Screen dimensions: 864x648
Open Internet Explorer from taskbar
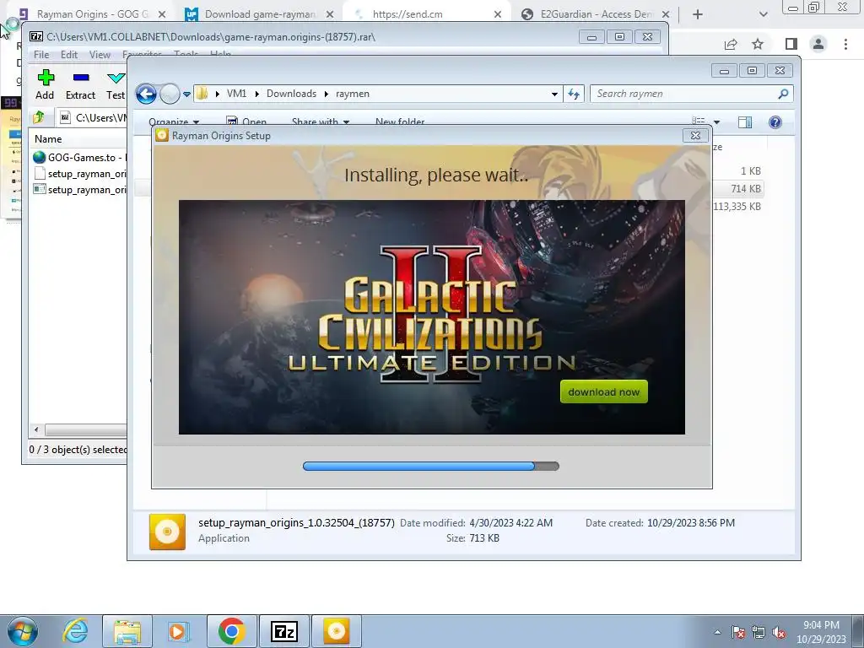tap(75, 631)
